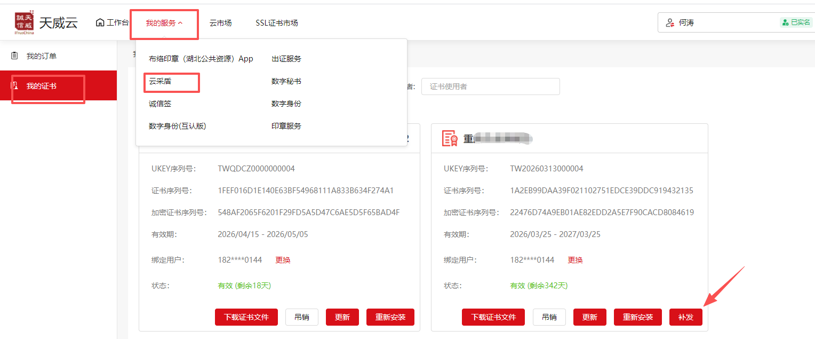Click the 已实名 verified badge
815x339 pixels.
pyautogui.click(x=796, y=22)
